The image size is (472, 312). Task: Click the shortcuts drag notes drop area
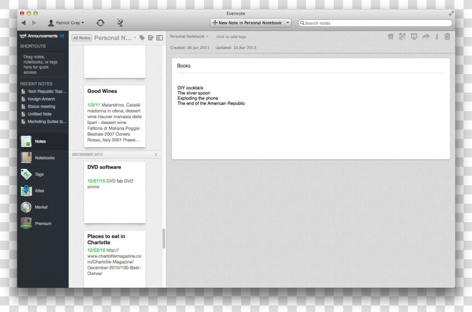click(x=42, y=65)
